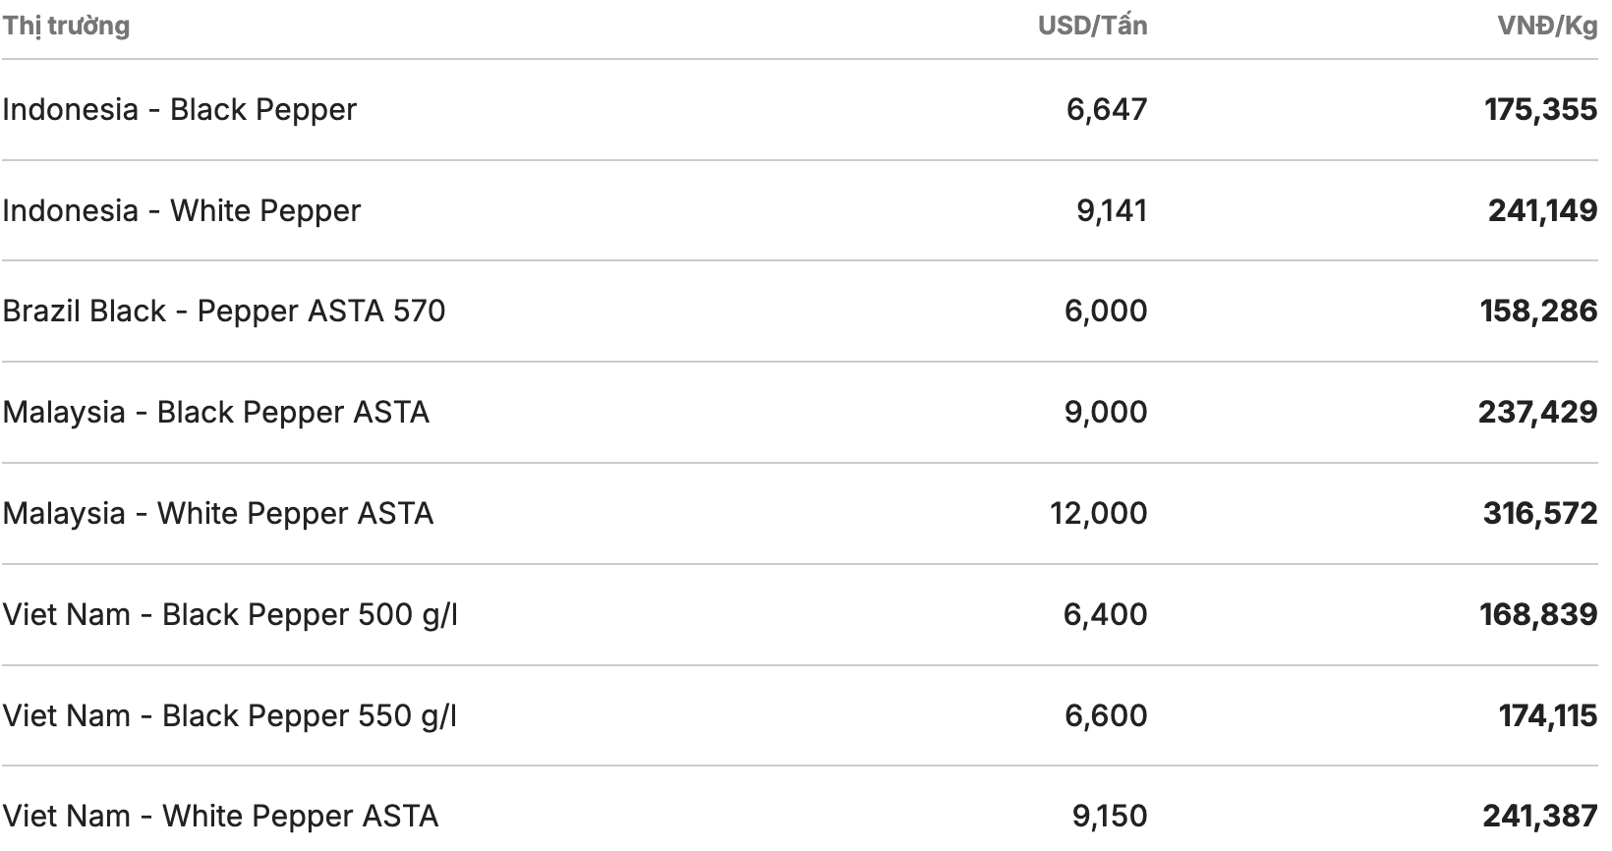Click Viet Nam - White Pepper ASTA
Image resolution: width=1612 pixels, height=851 pixels.
[x=220, y=816]
